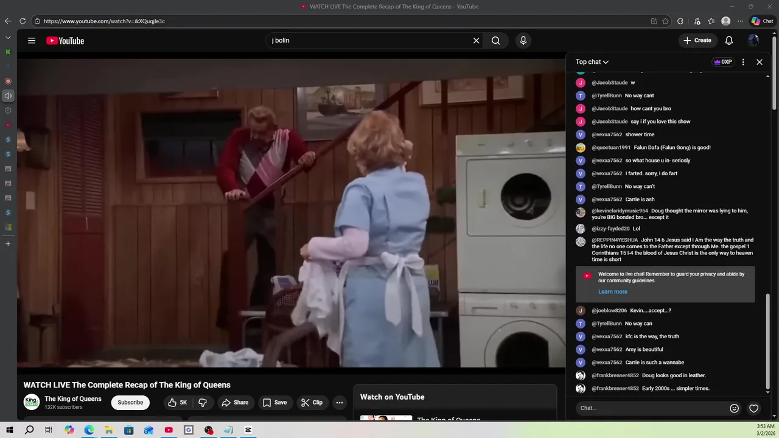The image size is (779, 438).
Task: Go to the YouTube home logo
Action: [x=65, y=41]
